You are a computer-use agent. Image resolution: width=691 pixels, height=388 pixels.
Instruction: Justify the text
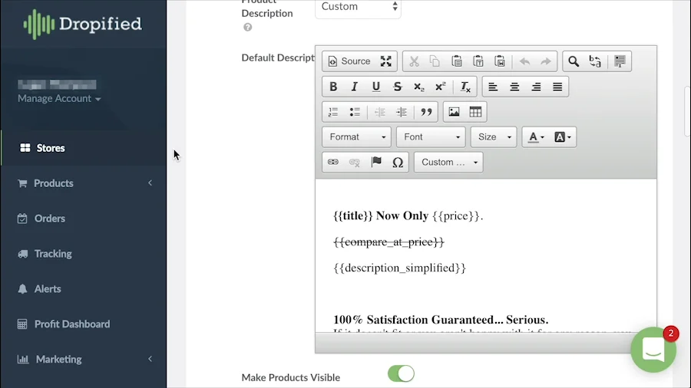[x=557, y=87]
